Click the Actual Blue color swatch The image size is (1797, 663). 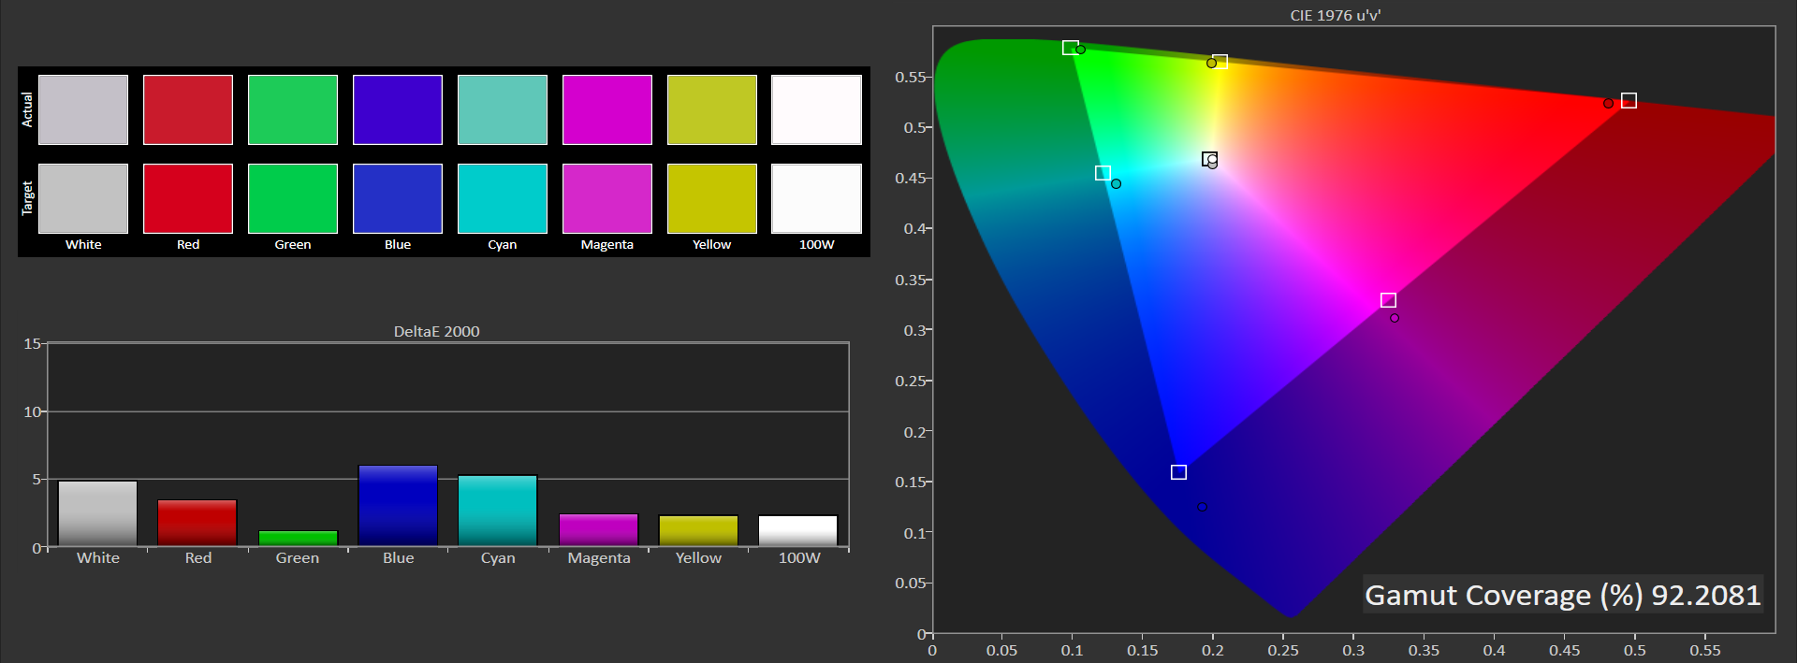(x=398, y=110)
